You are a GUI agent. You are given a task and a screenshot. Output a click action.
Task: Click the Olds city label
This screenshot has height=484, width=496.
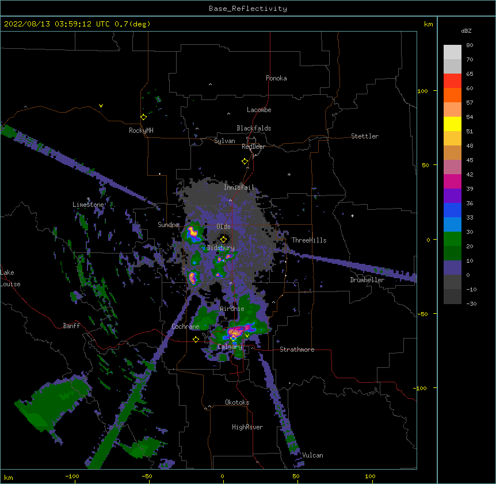click(223, 226)
